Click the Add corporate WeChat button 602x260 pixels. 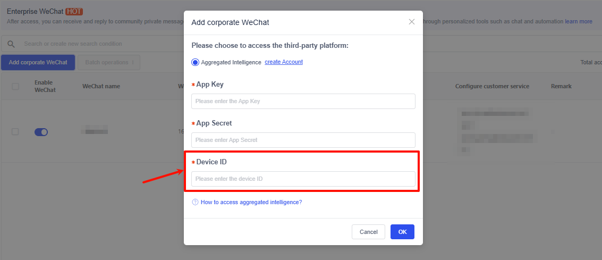pyautogui.click(x=38, y=62)
